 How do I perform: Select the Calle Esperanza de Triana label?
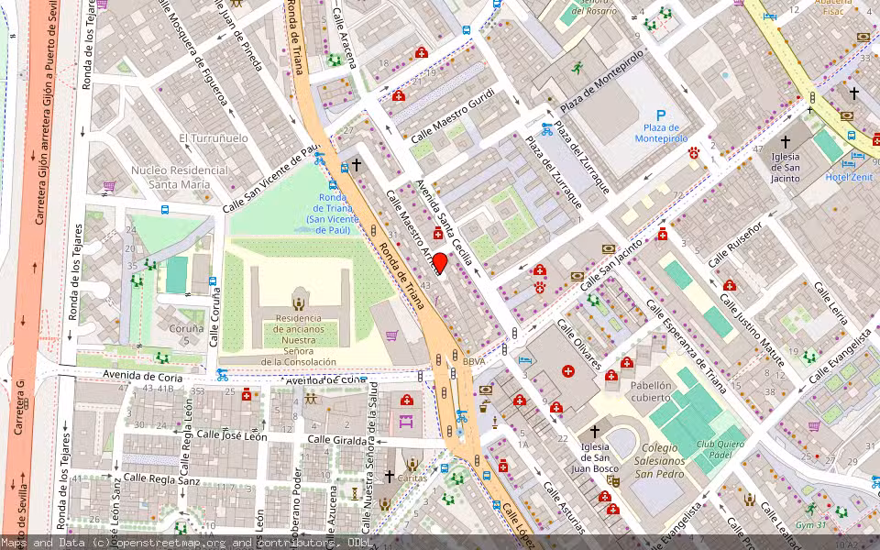(x=687, y=346)
